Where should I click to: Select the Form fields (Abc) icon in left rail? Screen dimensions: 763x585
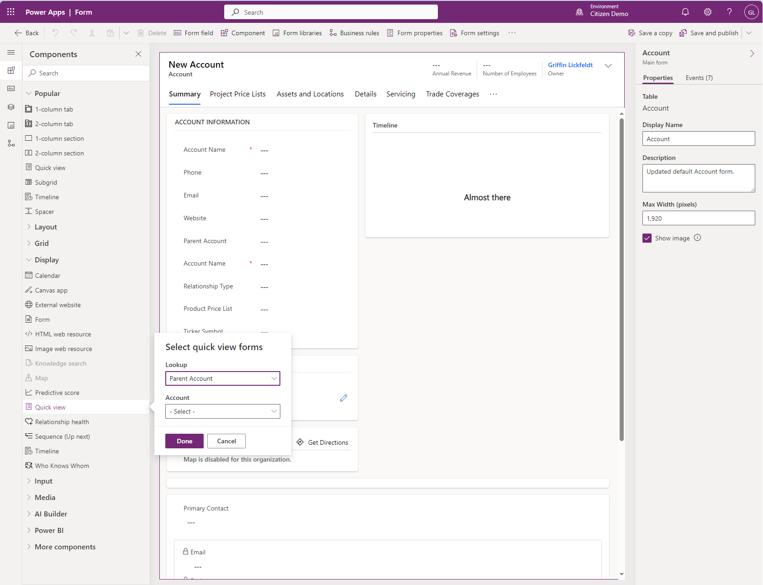point(11,89)
